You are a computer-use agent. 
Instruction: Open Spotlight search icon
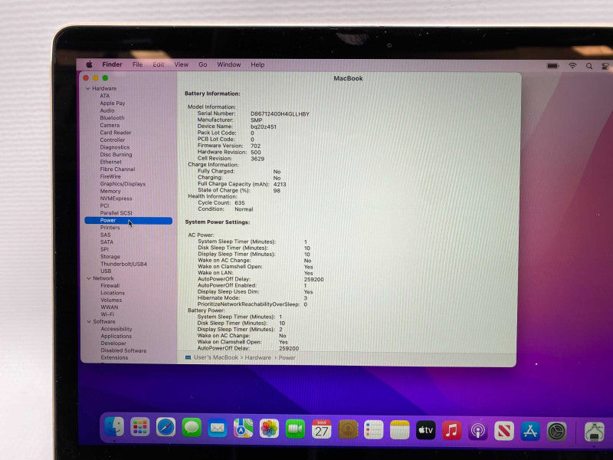pyautogui.click(x=588, y=66)
